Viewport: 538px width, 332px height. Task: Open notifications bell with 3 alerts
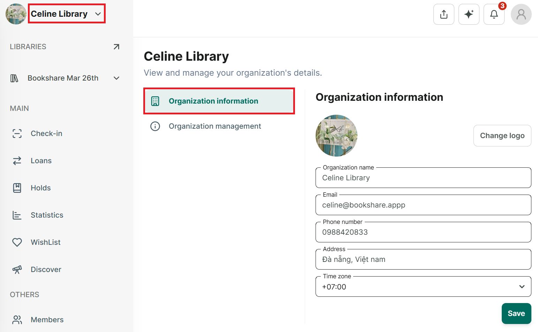(494, 14)
